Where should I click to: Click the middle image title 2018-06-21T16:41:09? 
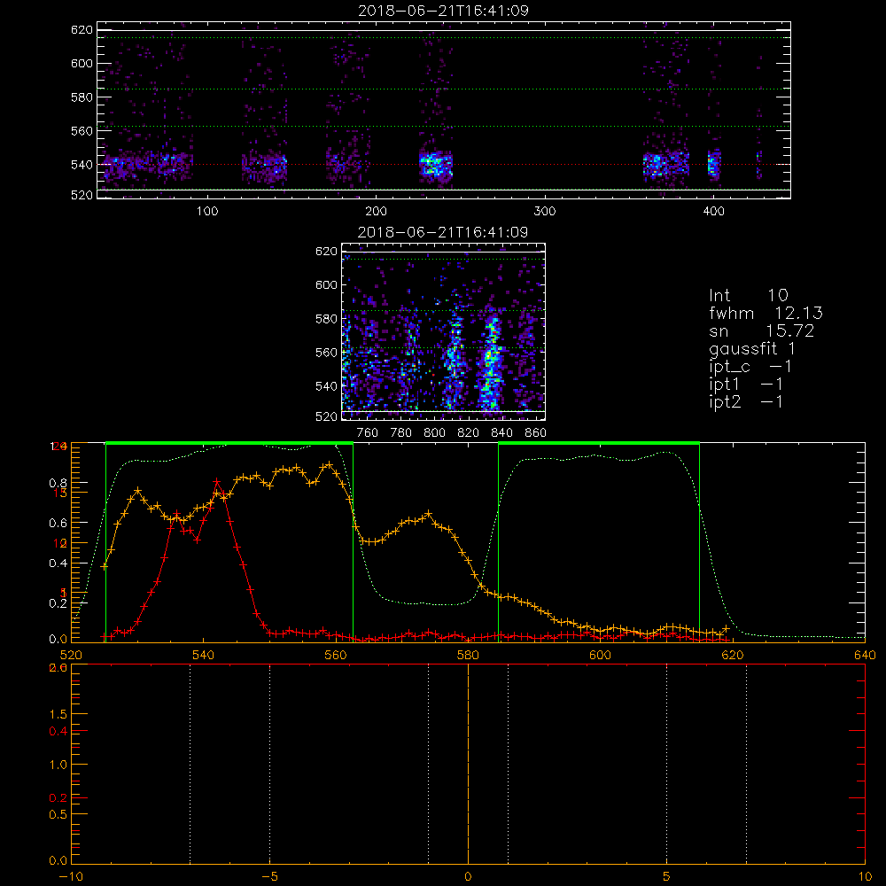tap(444, 232)
